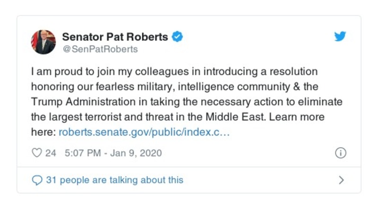Screen dimensions: 378x210
Task: Click the blue verified badge
Action: click(x=177, y=37)
